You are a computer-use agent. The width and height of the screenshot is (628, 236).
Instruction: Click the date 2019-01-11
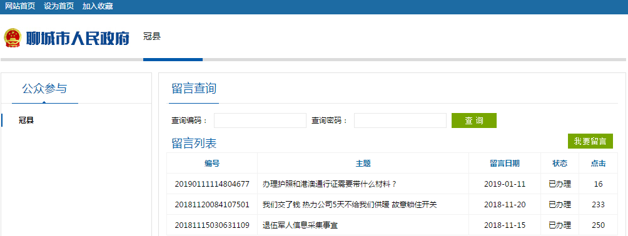tap(505, 184)
